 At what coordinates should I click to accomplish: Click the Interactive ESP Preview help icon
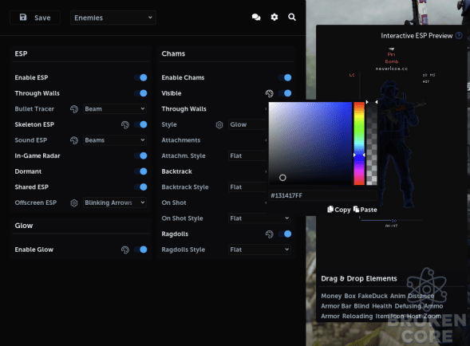(459, 36)
